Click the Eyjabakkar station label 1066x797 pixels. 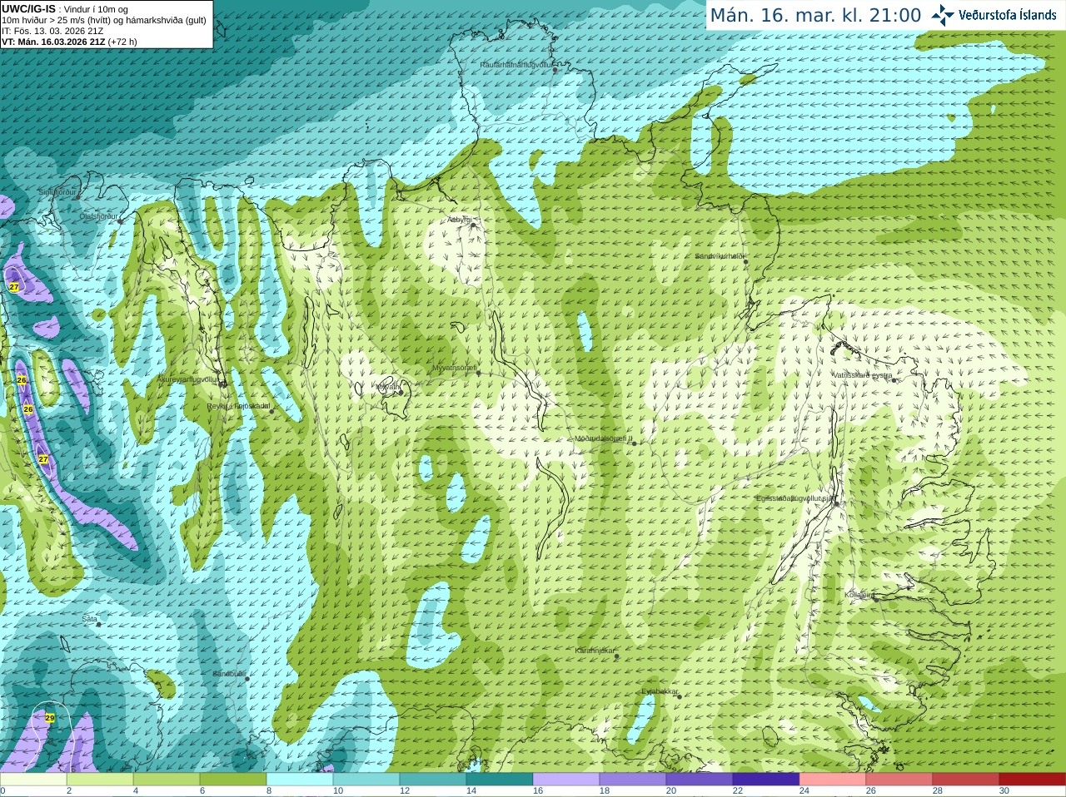[x=660, y=691]
